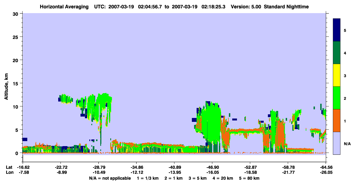Click longitude value -16.05
The image size is (362, 186).
[x=212, y=172]
